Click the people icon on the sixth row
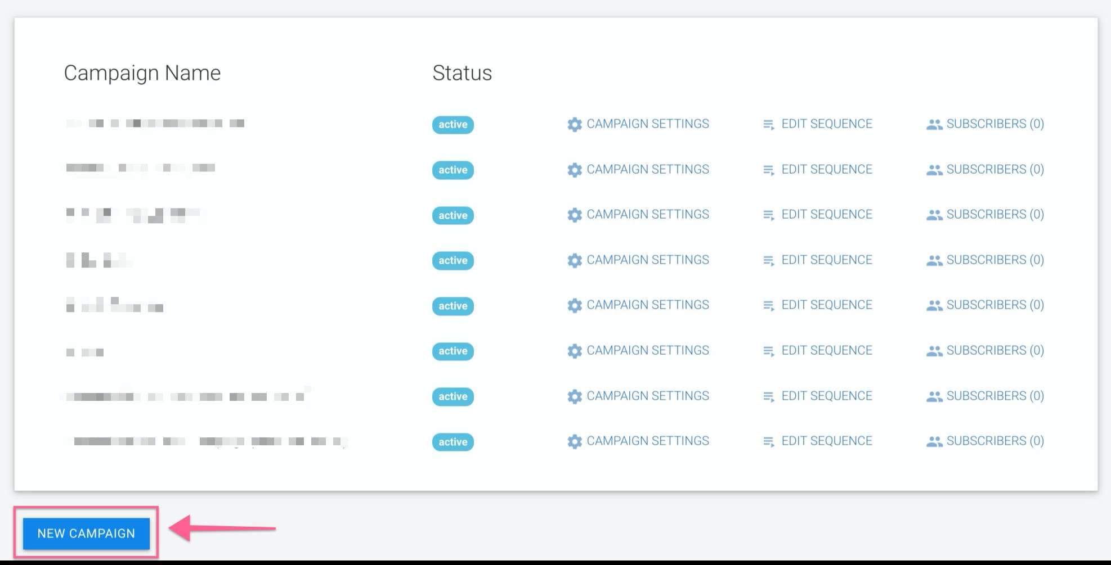 coord(934,351)
